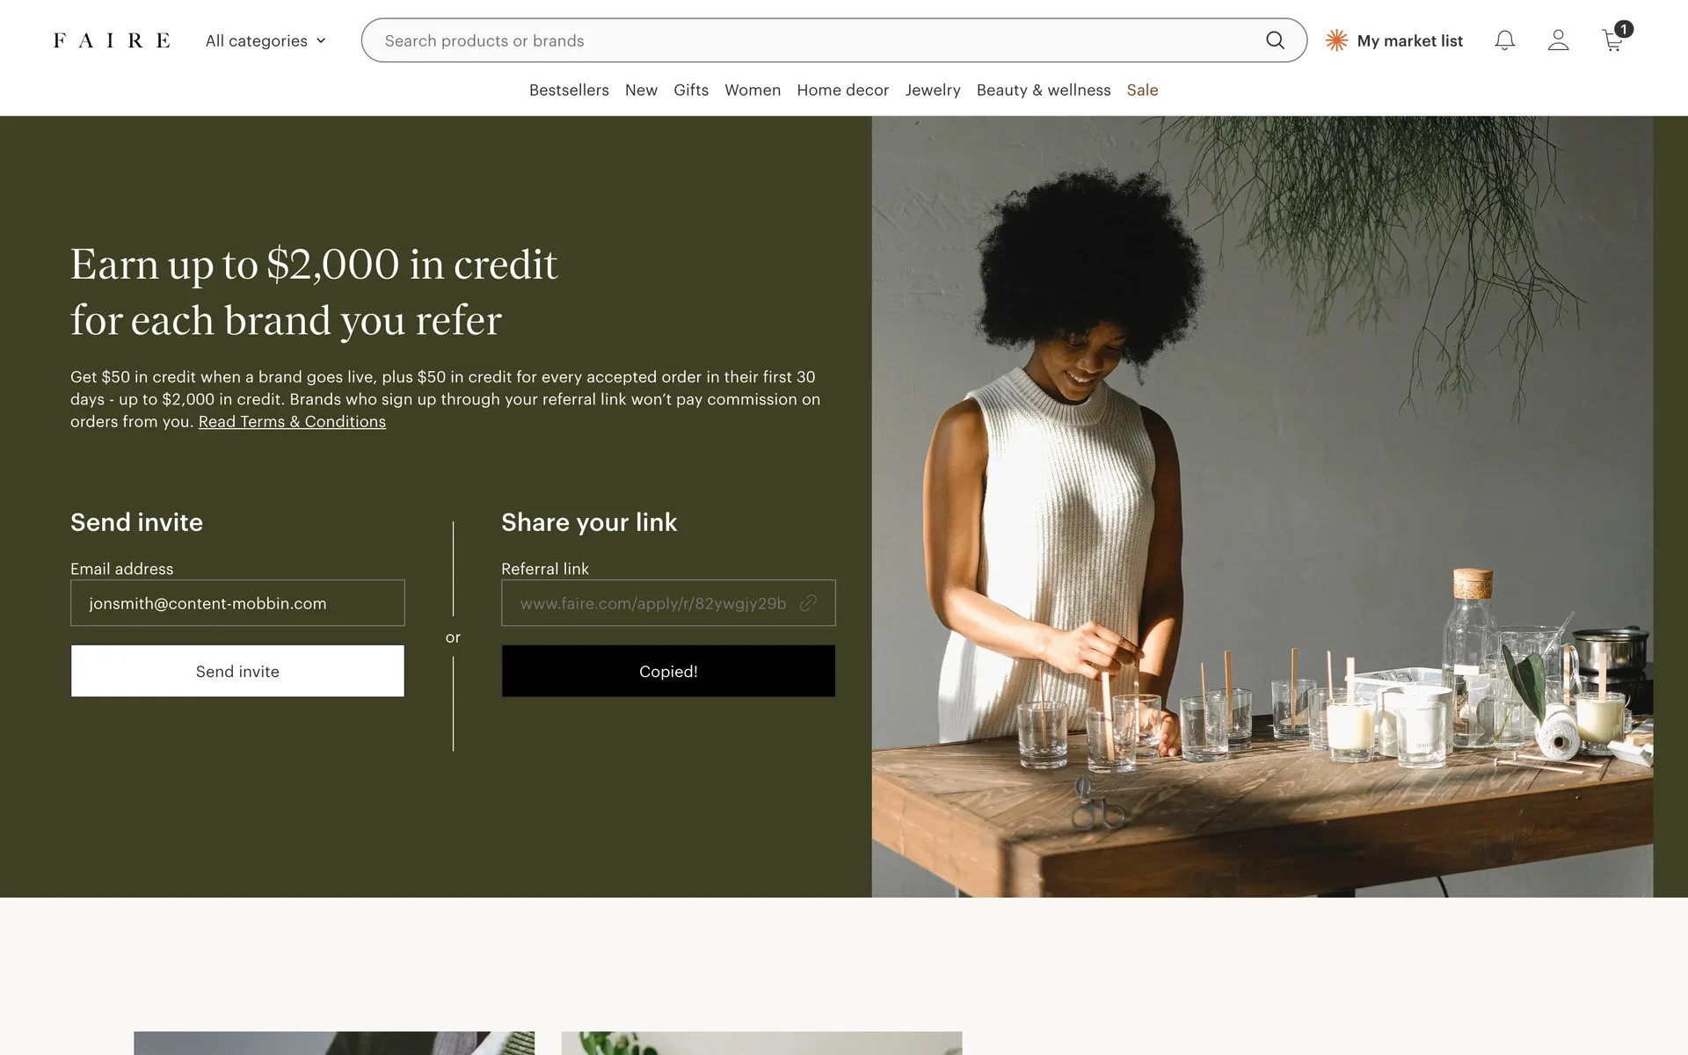Screen dimensions: 1688x1055
Task: Select the New category tab
Action: click(x=641, y=90)
